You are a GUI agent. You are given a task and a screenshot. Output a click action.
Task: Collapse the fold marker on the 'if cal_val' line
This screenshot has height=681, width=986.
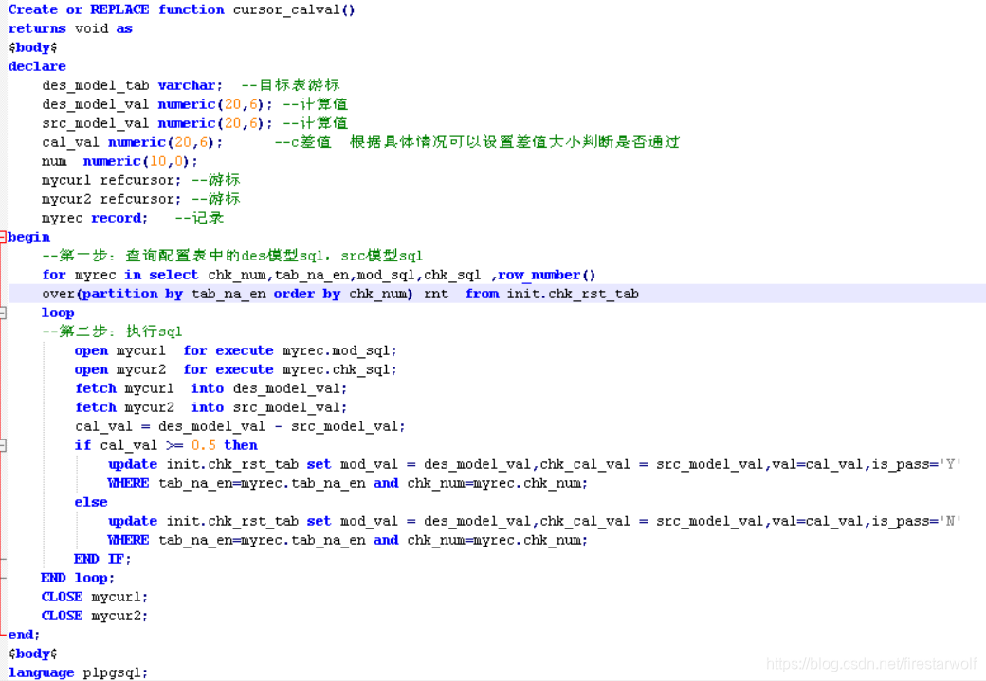[3, 445]
